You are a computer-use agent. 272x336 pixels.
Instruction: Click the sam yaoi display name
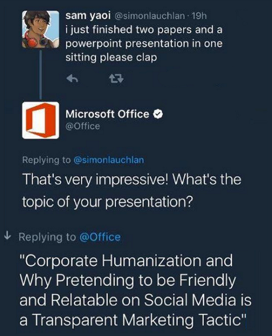pyautogui.click(x=88, y=16)
